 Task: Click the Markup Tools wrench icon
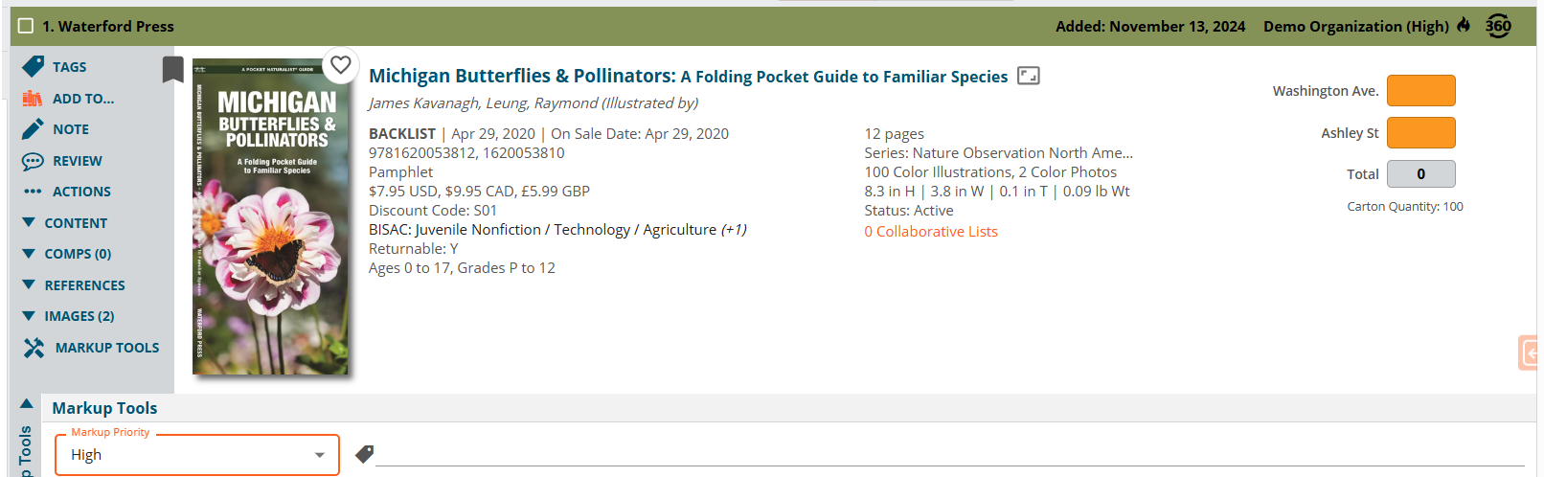(34, 348)
